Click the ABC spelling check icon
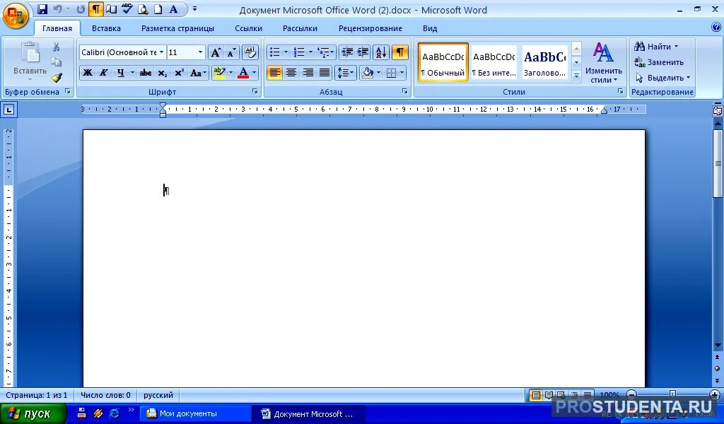 pos(127,9)
